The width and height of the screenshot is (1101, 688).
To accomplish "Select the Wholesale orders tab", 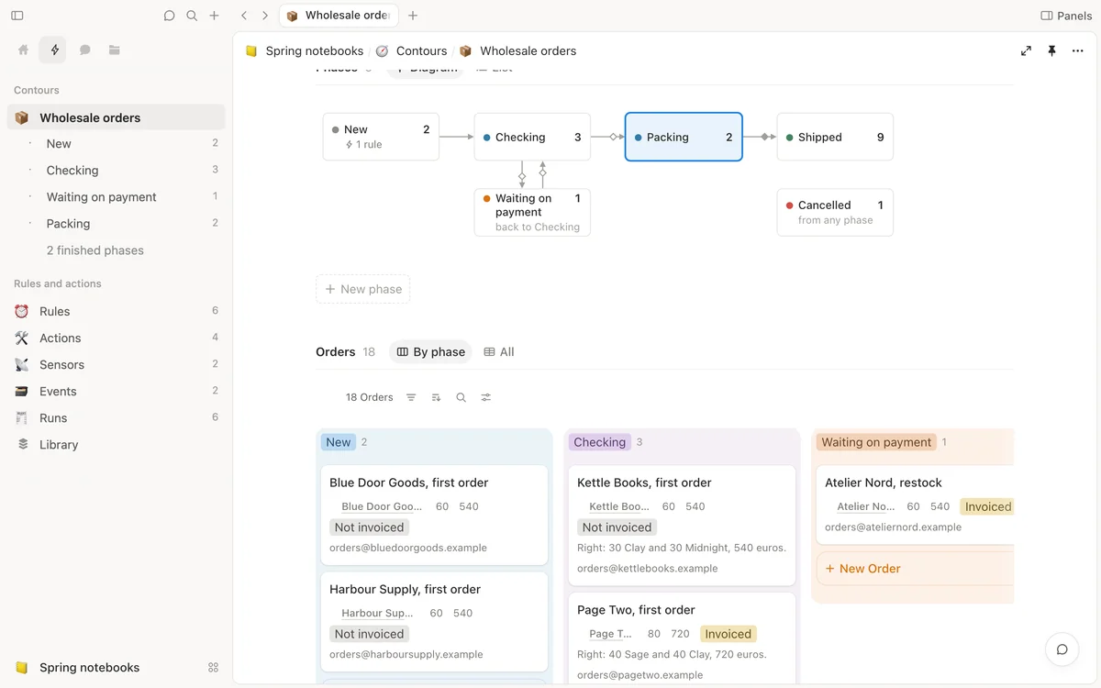I will 338,16.
